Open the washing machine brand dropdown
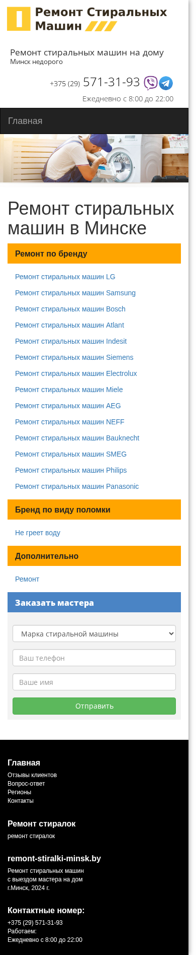 click(94, 633)
